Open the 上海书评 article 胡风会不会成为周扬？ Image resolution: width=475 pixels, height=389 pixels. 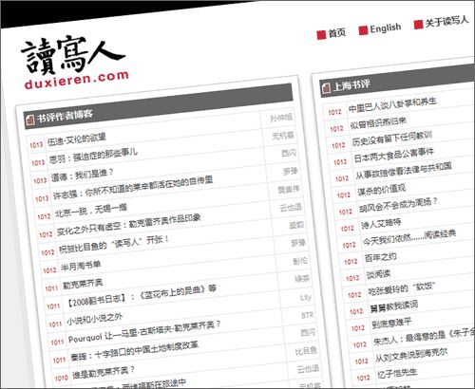tap(398, 205)
